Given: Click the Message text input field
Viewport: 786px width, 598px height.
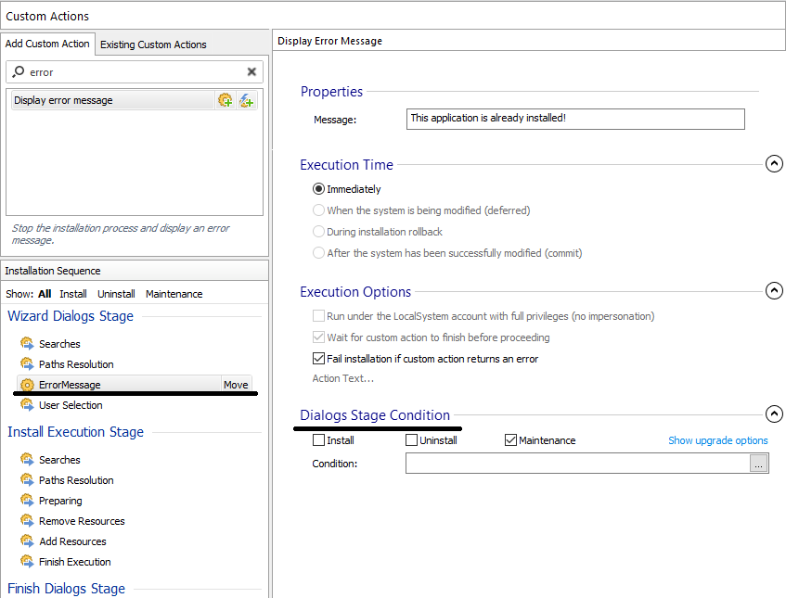Looking at the screenshot, I should [575, 119].
